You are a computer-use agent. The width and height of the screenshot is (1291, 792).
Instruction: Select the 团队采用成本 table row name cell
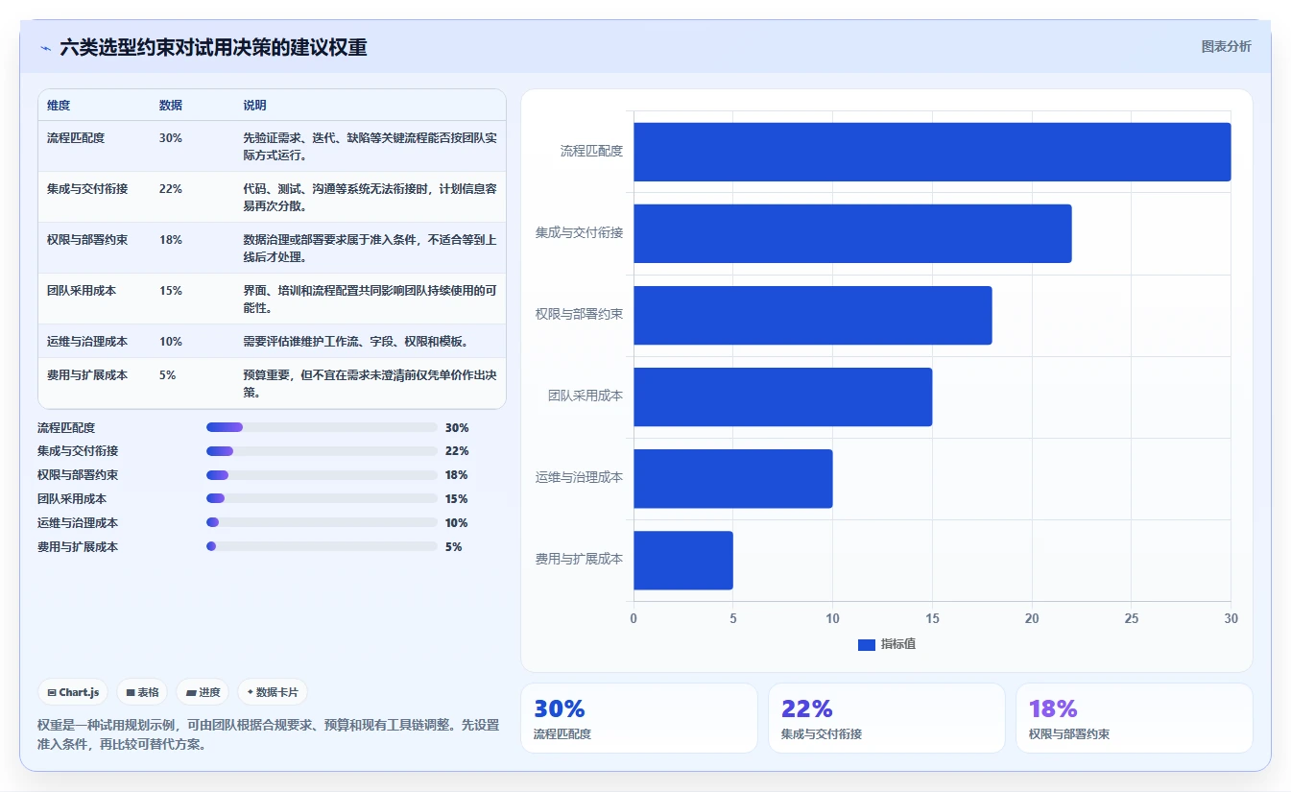[82, 291]
